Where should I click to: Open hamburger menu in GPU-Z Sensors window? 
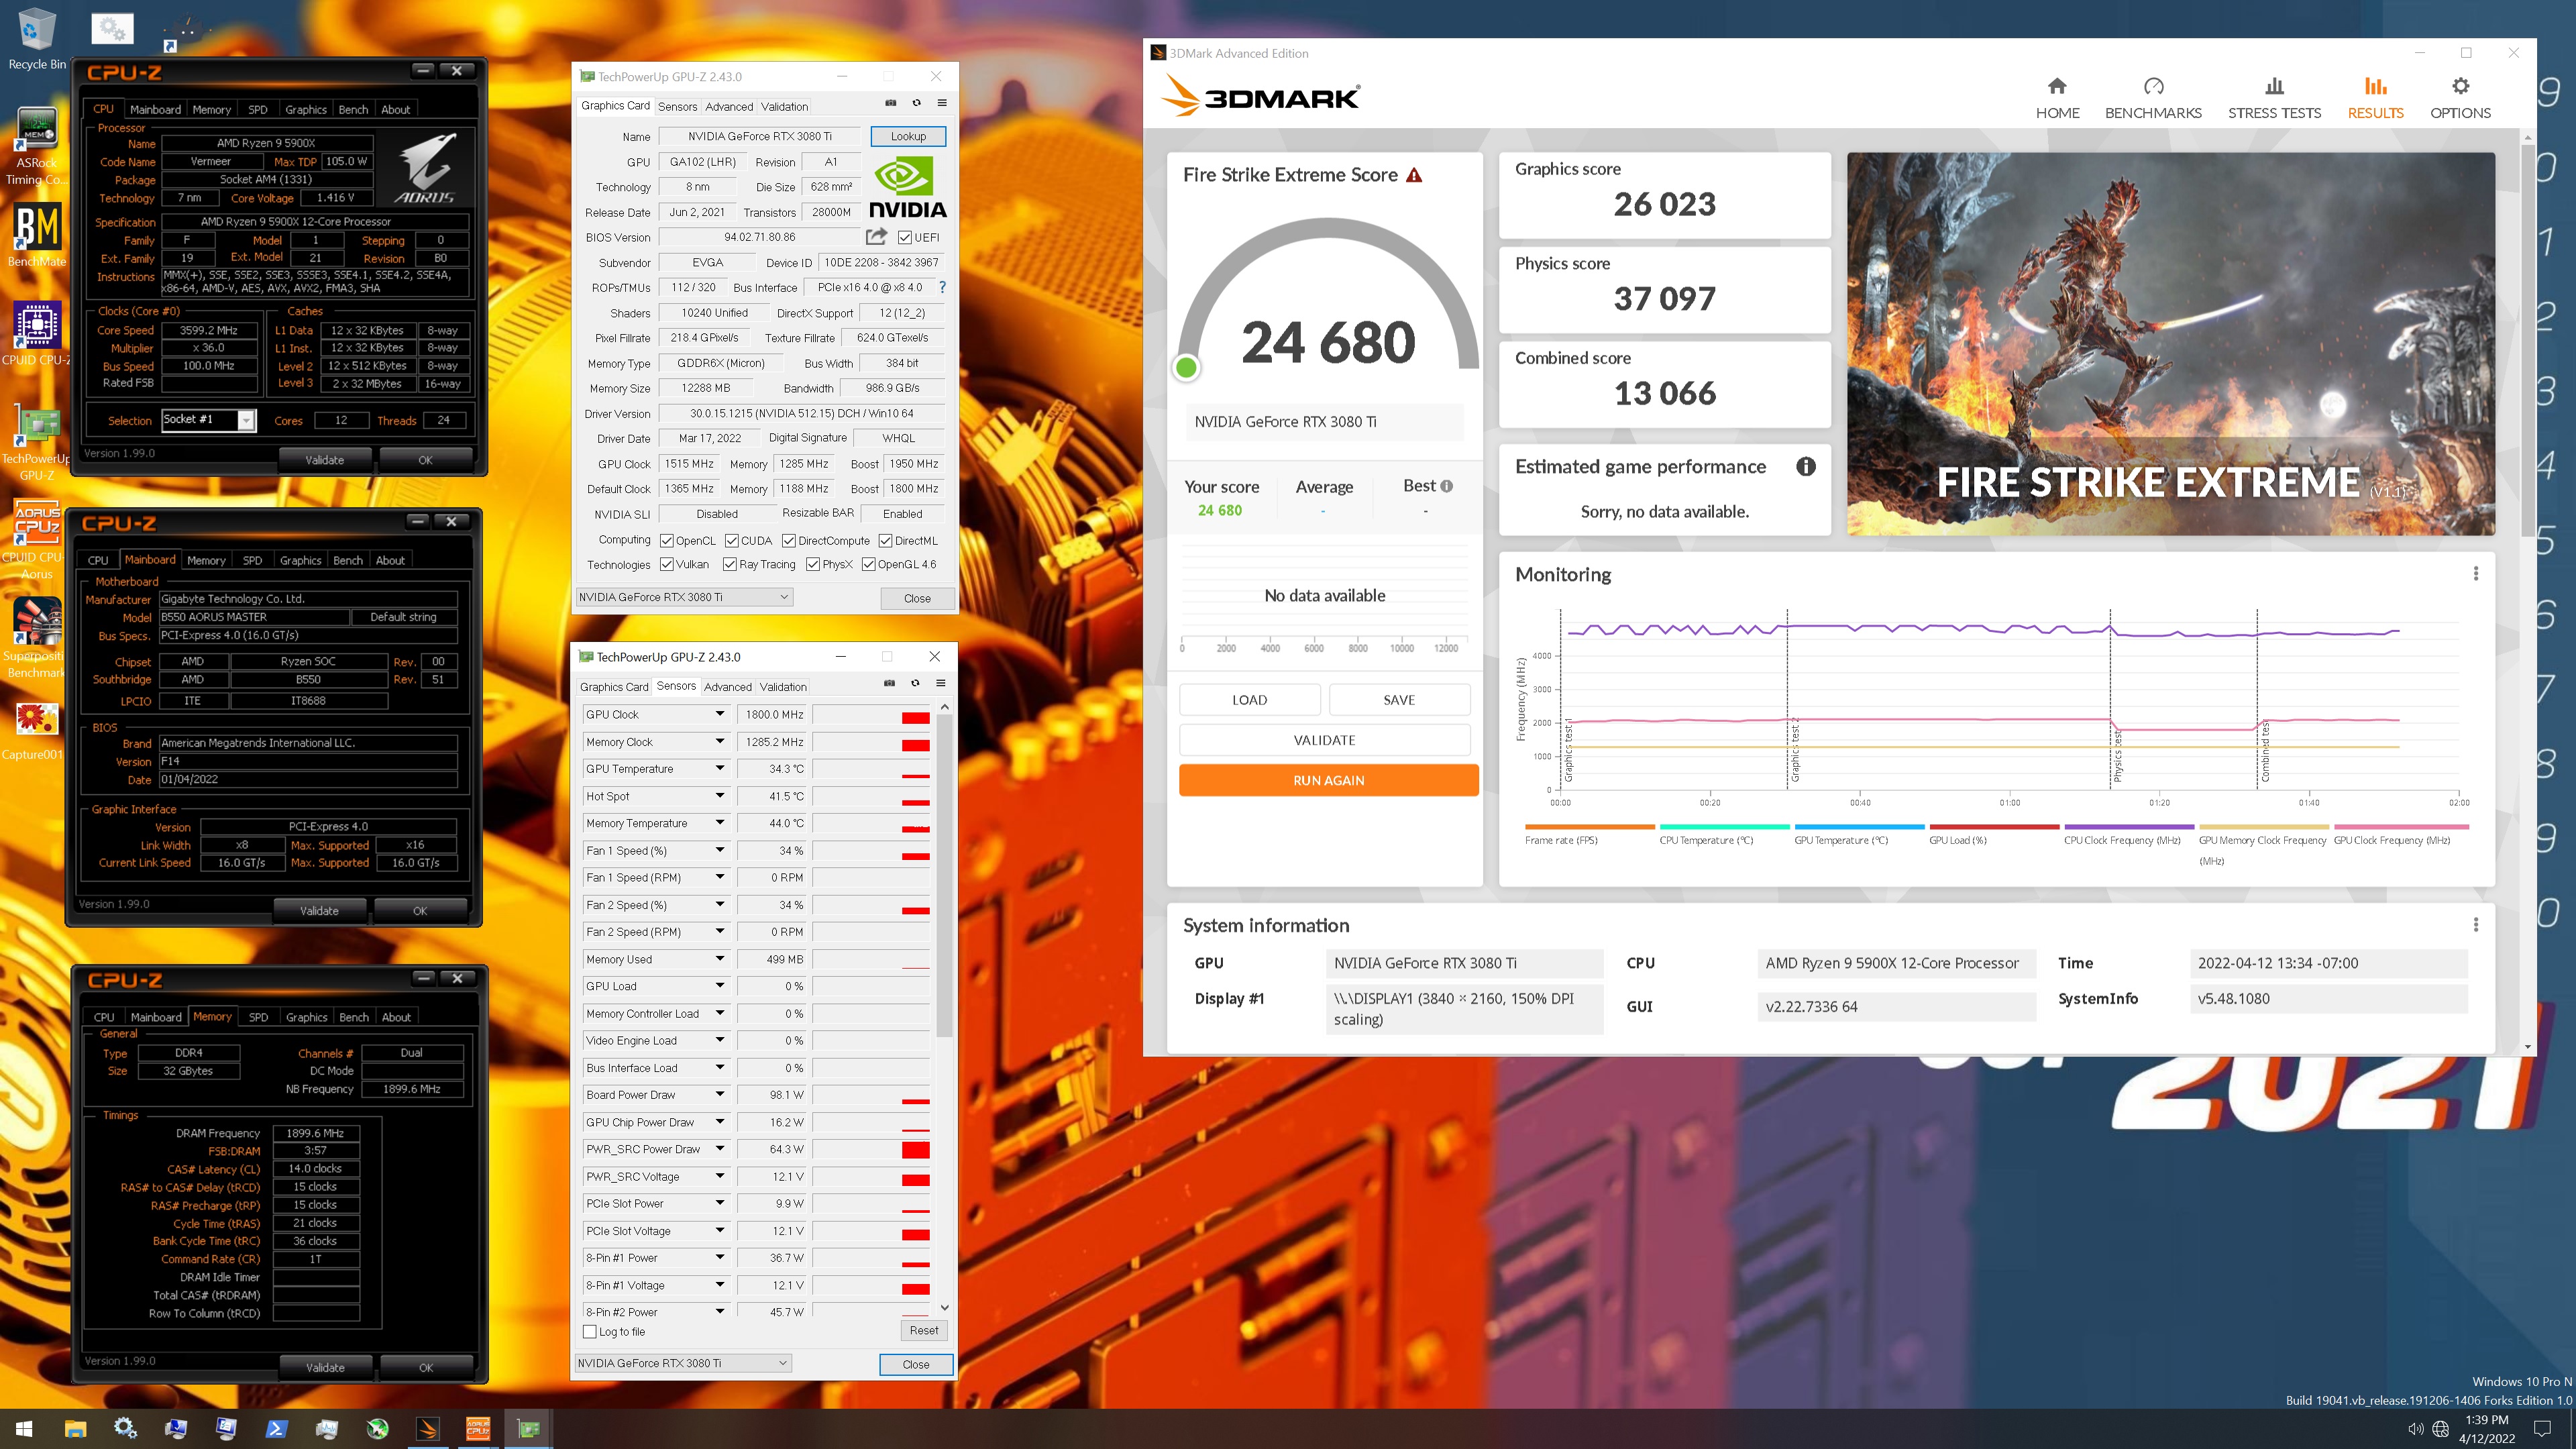point(941,684)
